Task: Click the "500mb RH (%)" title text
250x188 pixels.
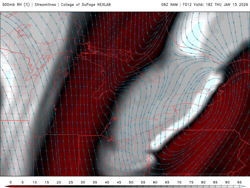Action: pyautogui.click(x=16, y=5)
